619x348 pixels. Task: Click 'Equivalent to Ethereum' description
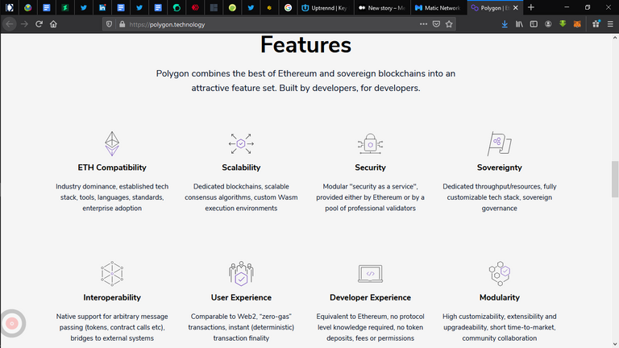click(x=370, y=327)
